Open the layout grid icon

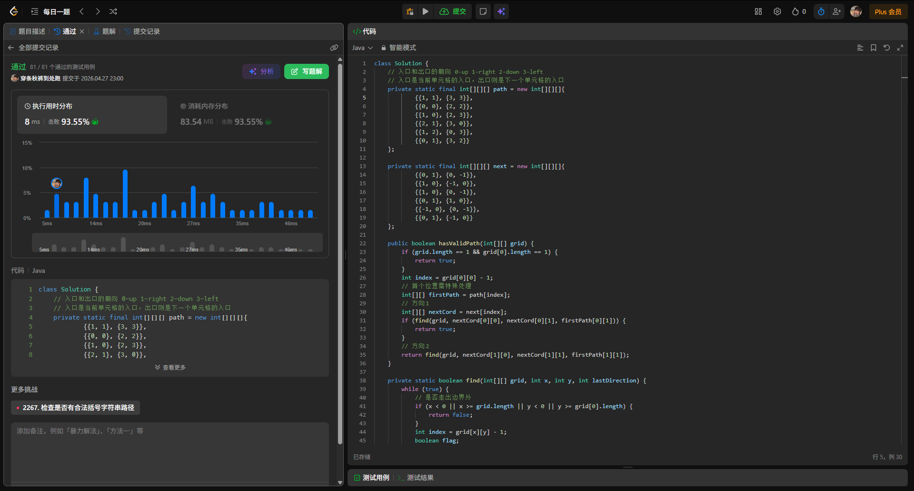pyautogui.click(x=758, y=11)
